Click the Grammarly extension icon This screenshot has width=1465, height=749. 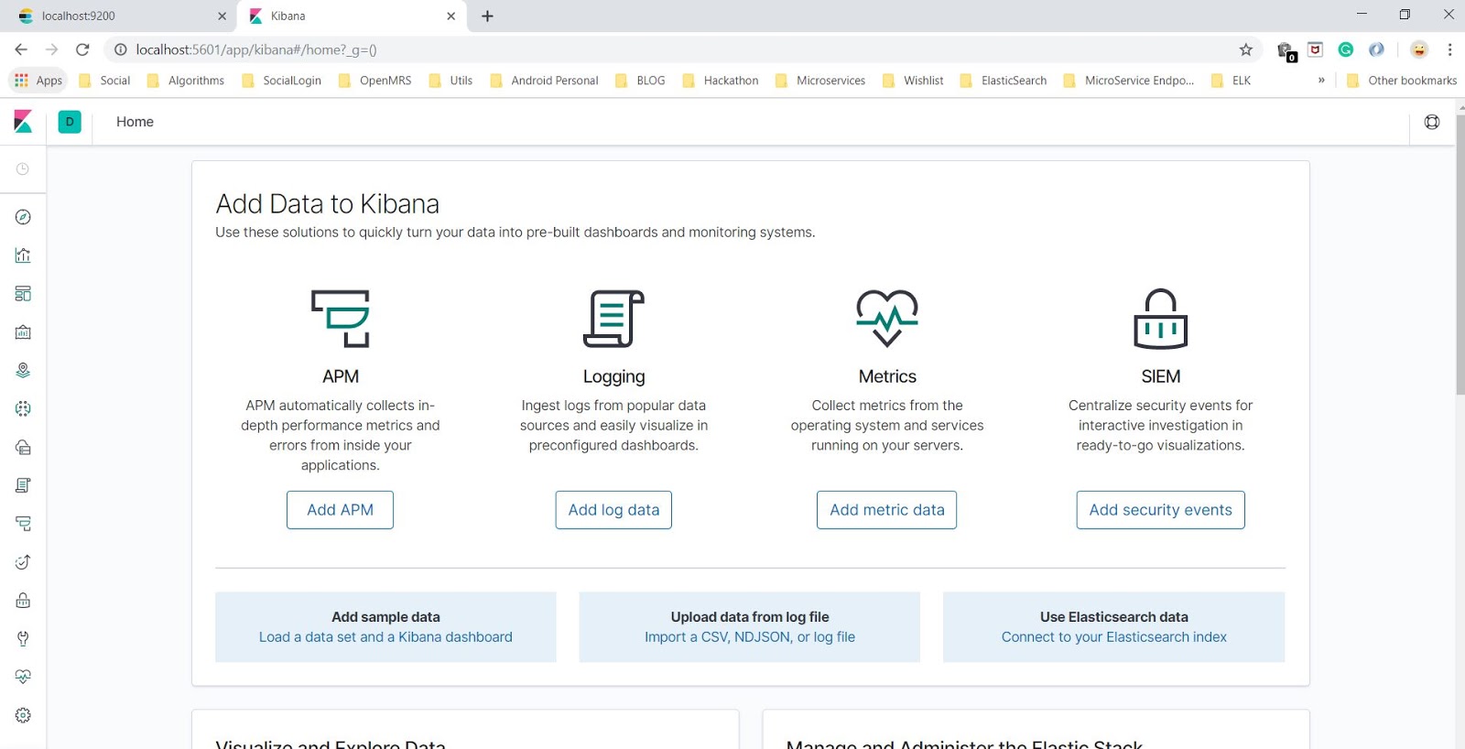tap(1346, 49)
